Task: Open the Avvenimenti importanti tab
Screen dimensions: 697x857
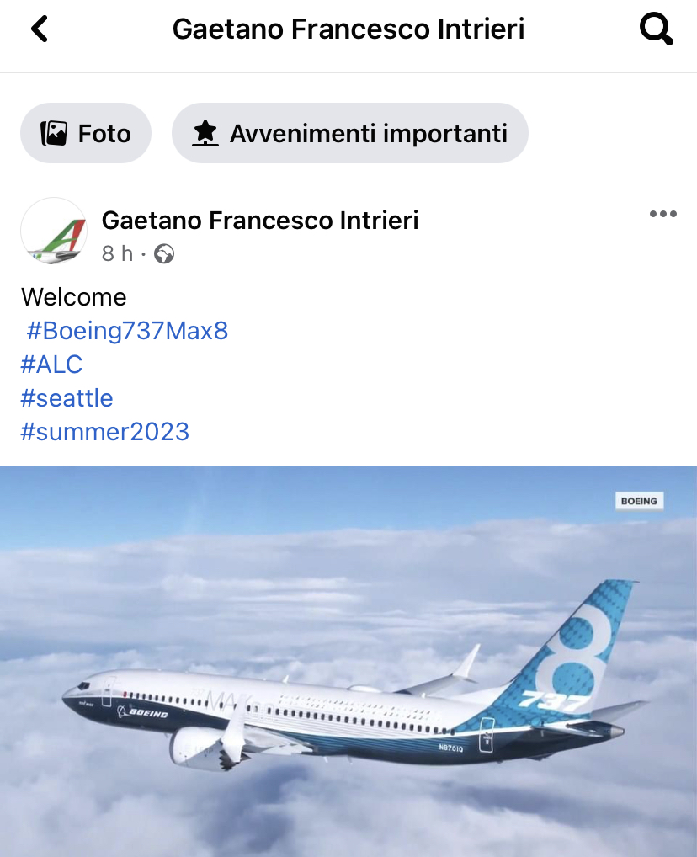Action: tap(350, 133)
